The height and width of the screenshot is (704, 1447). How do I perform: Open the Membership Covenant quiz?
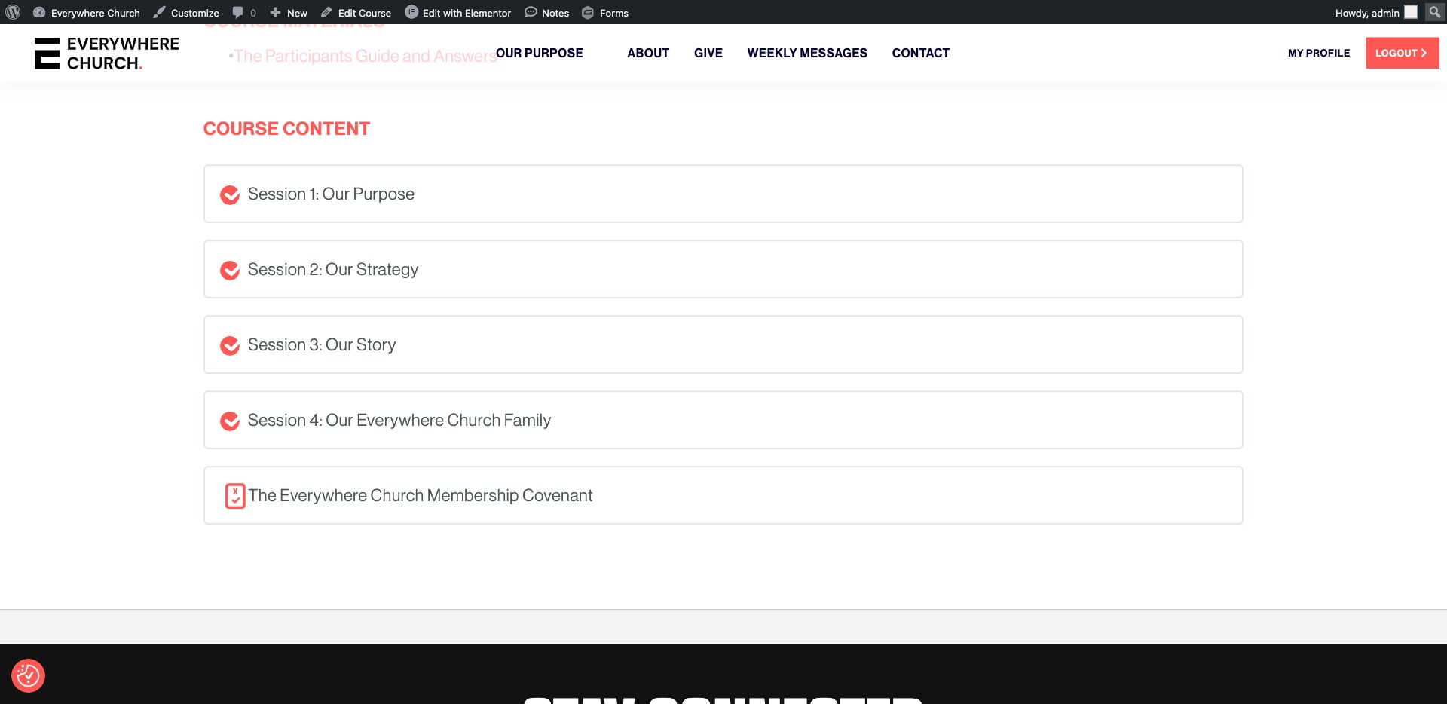tap(723, 495)
